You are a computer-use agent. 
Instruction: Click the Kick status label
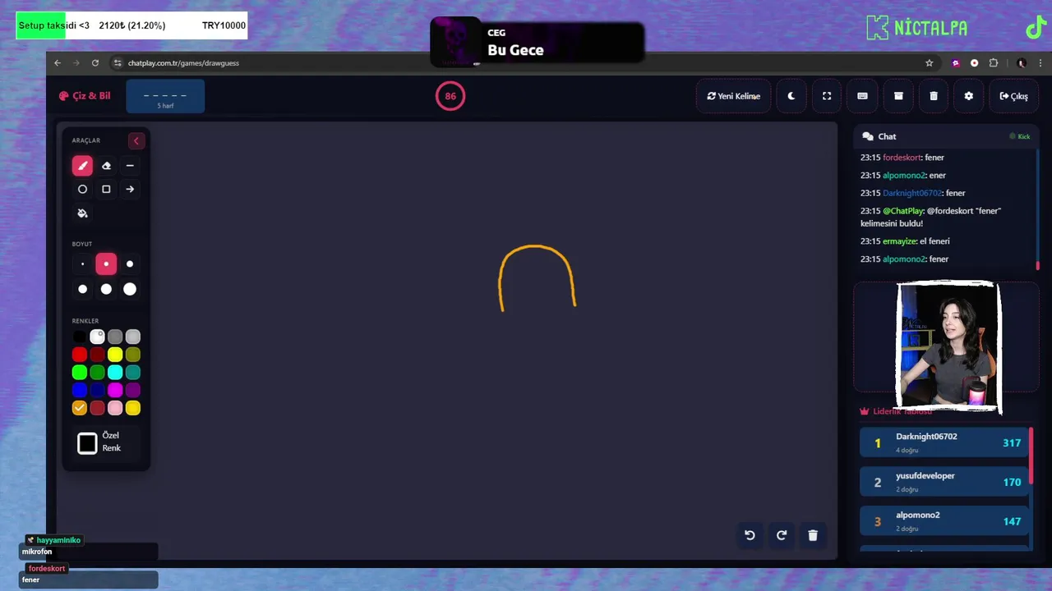(1020, 136)
